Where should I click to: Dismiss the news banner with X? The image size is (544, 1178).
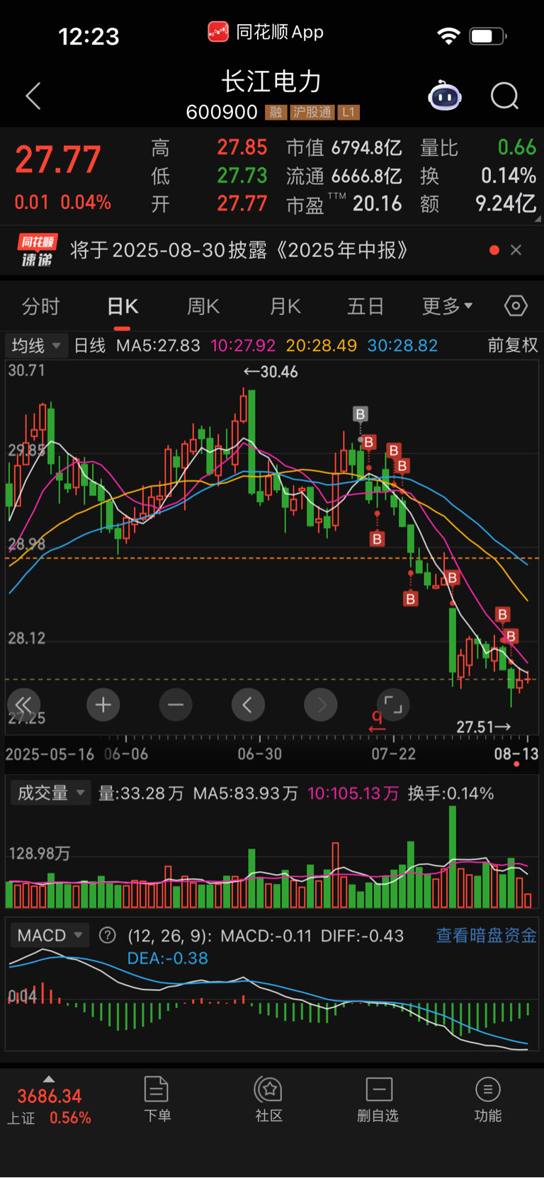pos(516,250)
